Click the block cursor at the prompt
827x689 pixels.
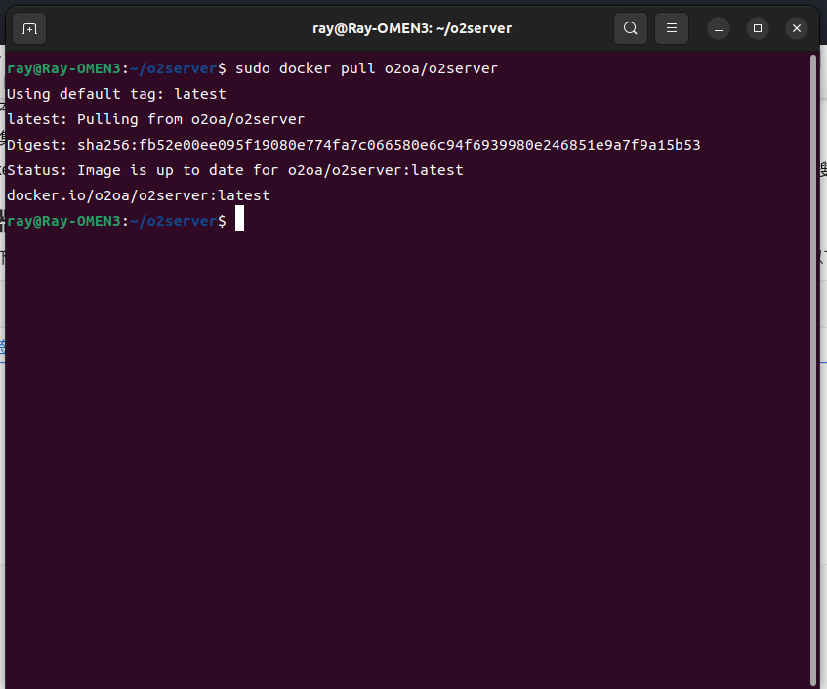(x=239, y=221)
